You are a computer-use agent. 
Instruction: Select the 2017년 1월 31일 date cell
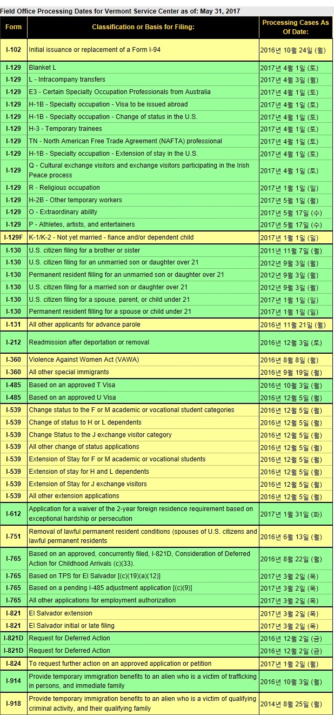pyautogui.click(x=296, y=514)
